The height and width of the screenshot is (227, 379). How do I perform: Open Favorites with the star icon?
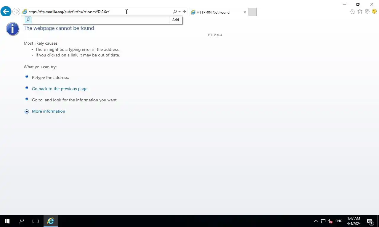point(360,11)
